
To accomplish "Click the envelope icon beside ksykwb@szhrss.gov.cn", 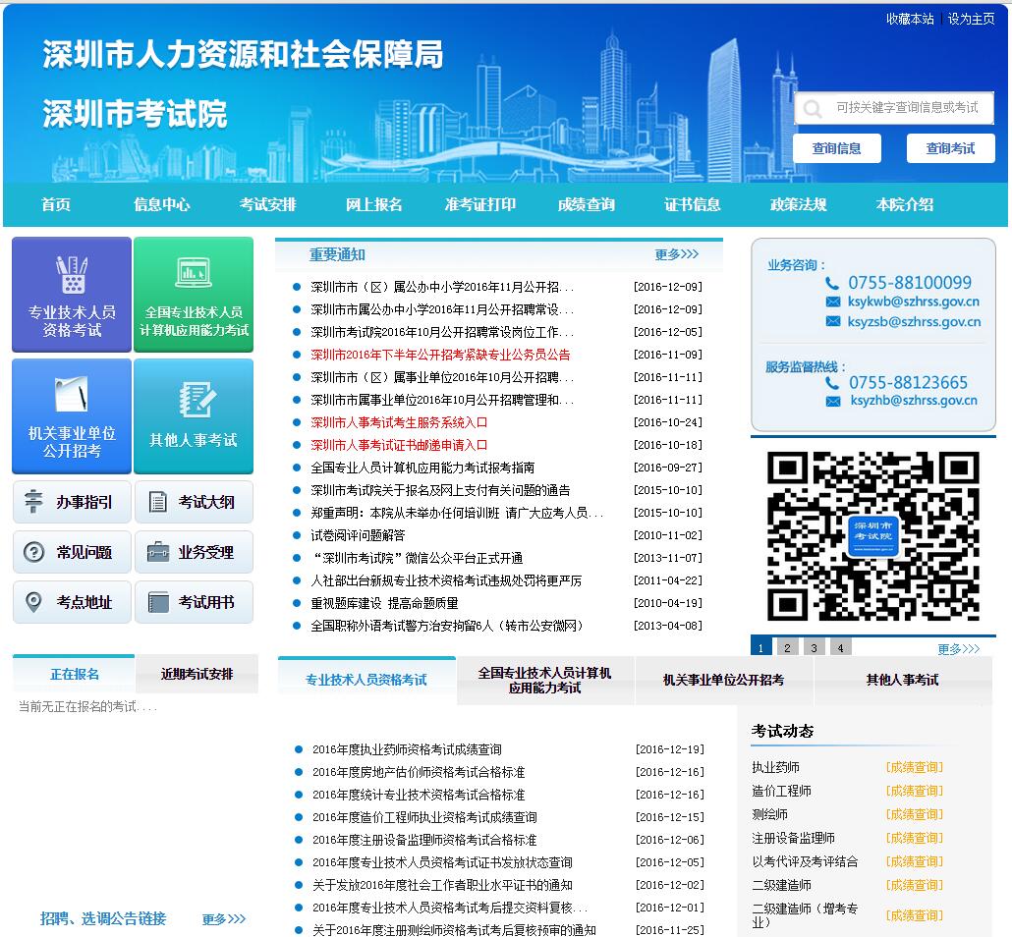I will click(833, 302).
